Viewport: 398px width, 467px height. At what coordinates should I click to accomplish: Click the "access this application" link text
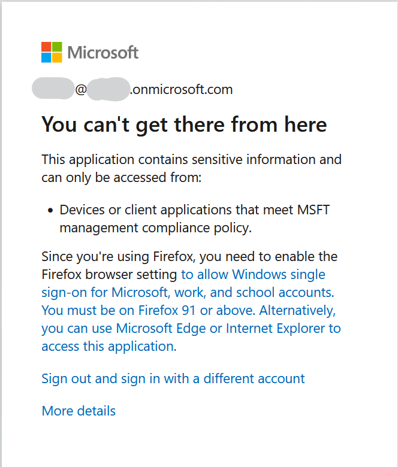point(108,347)
